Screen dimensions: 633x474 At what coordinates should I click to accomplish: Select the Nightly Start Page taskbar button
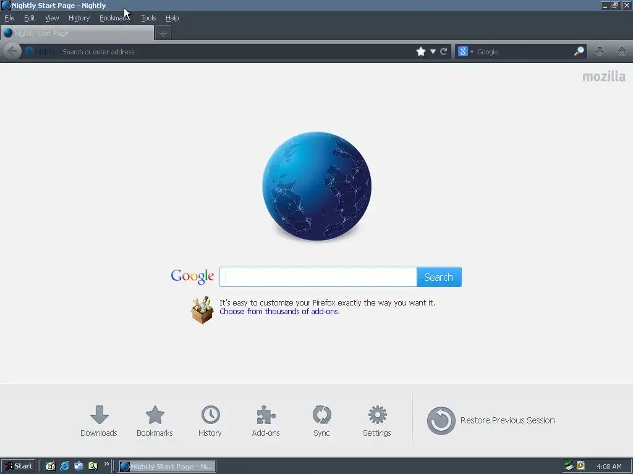tap(167, 467)
